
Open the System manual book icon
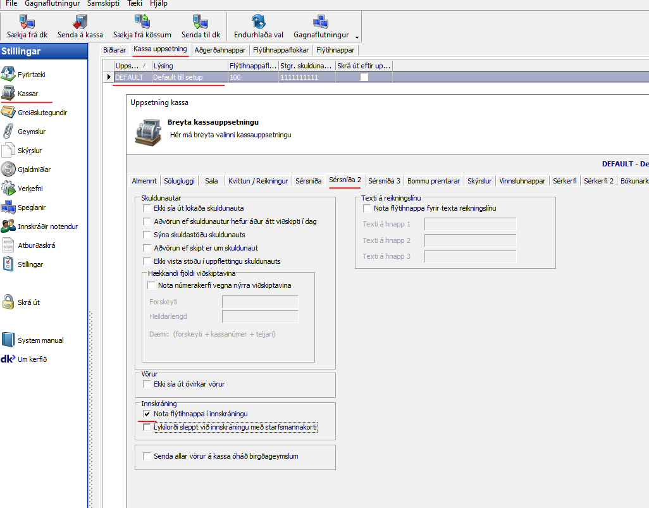(8, 340)
